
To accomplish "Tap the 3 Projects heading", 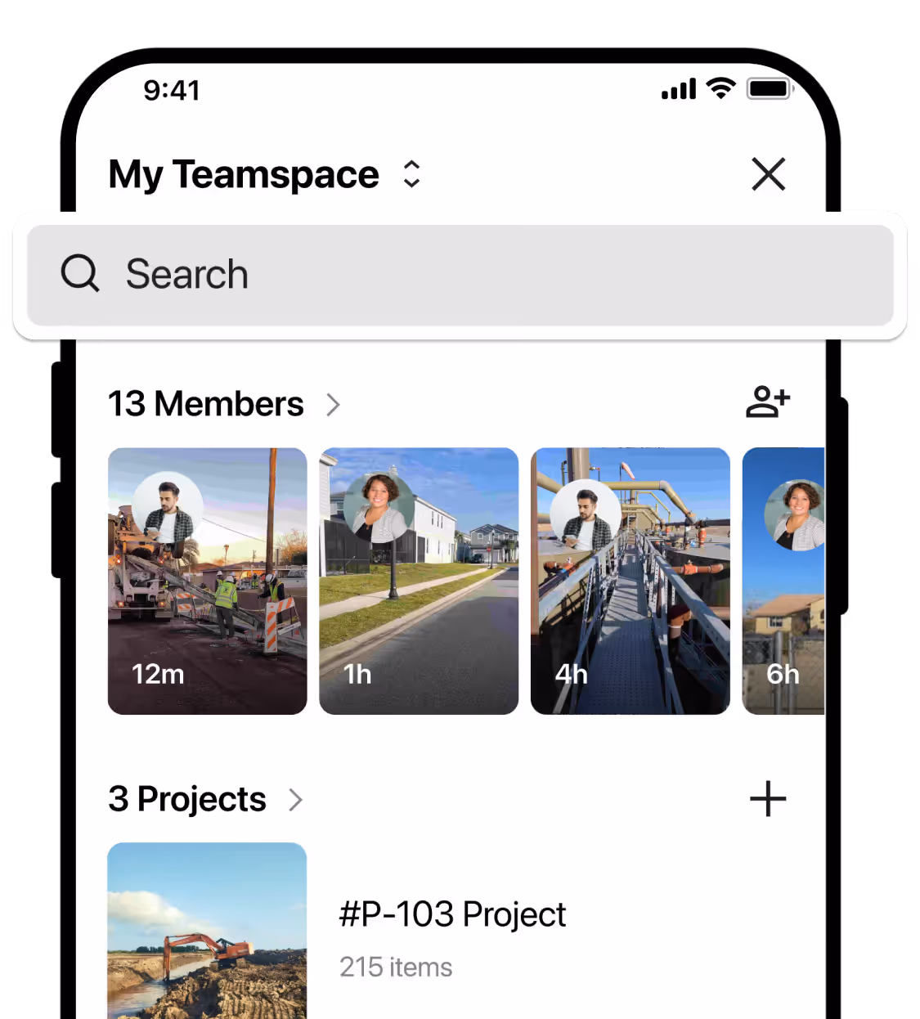I will (x=187, y=799).
